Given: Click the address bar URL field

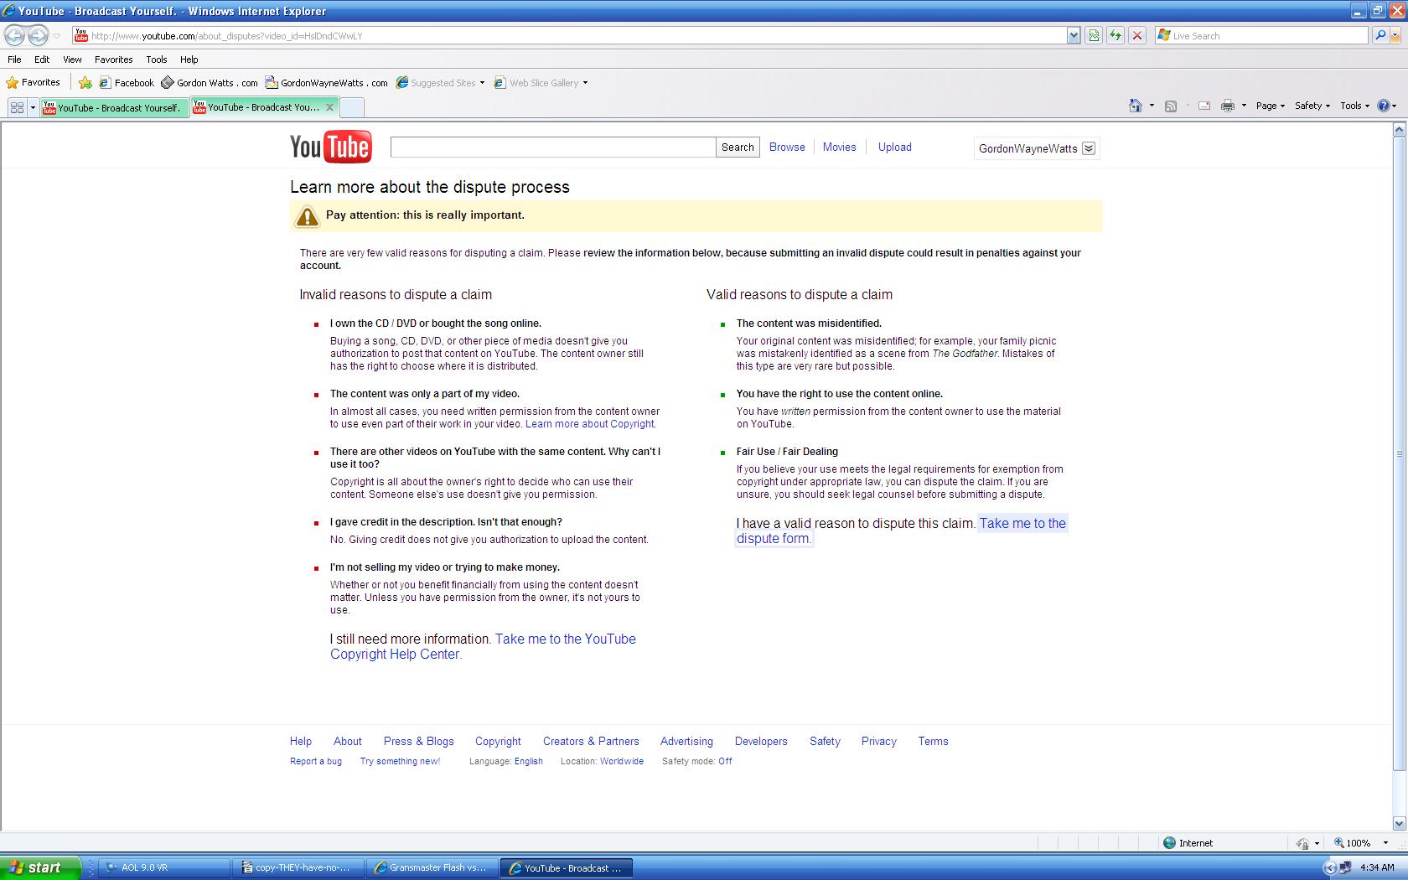Looking at the screenshot, I should click(570, 36).
